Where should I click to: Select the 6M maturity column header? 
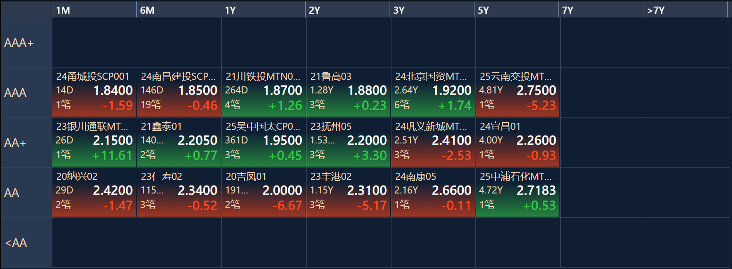pos(178,10)
